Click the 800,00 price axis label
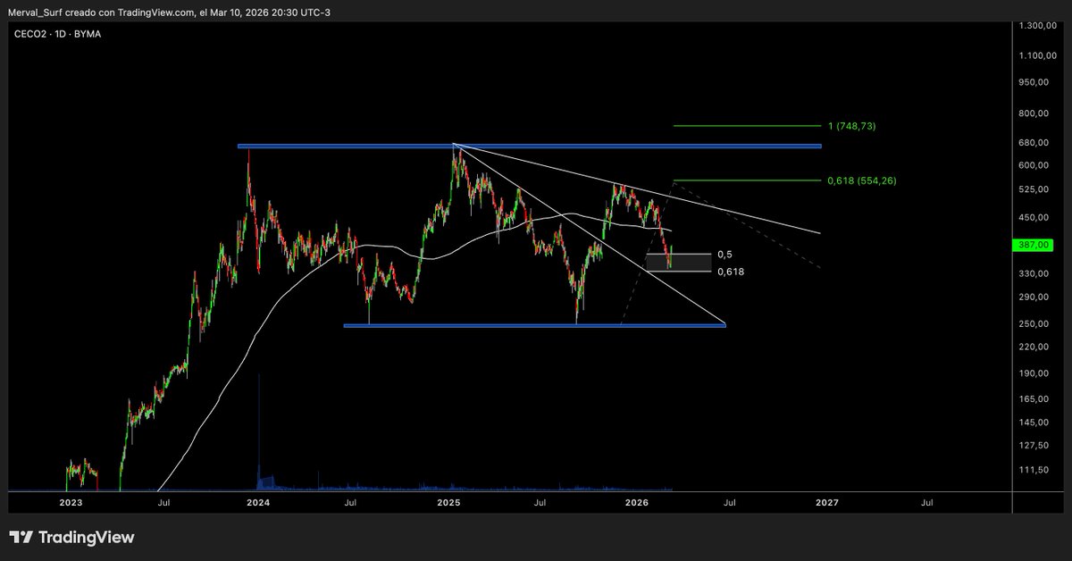Image resolution: width=1072 pixels, height=561 pixels. click(1034, 113)
